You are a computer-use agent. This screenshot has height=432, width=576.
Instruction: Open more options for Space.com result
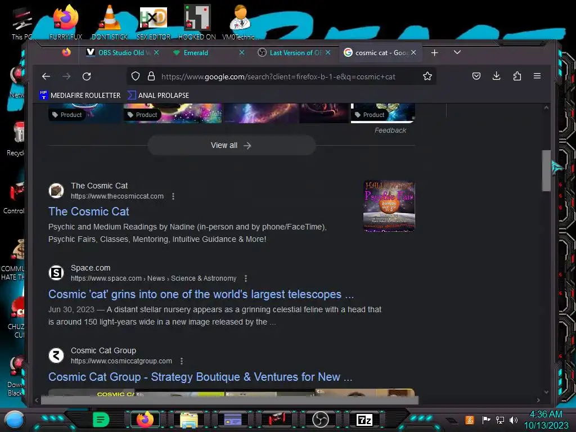click(x=246, y=278)
